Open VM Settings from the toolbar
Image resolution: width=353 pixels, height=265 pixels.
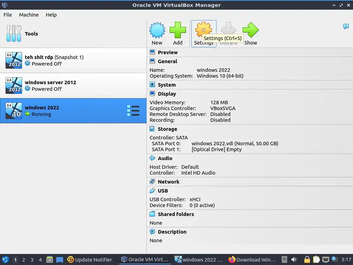click(x=204, y=33)
